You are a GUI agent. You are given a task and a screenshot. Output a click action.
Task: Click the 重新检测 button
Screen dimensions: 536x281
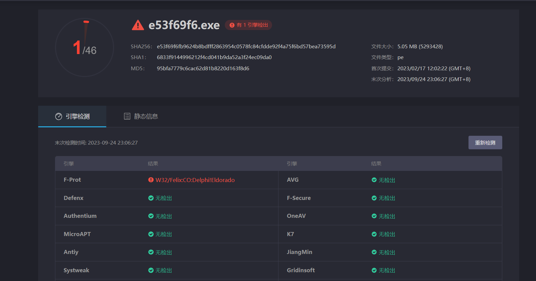point(485,143)
